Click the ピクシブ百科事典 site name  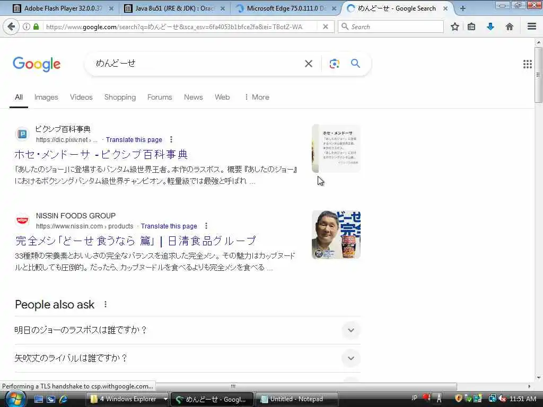tap(63, 129)
